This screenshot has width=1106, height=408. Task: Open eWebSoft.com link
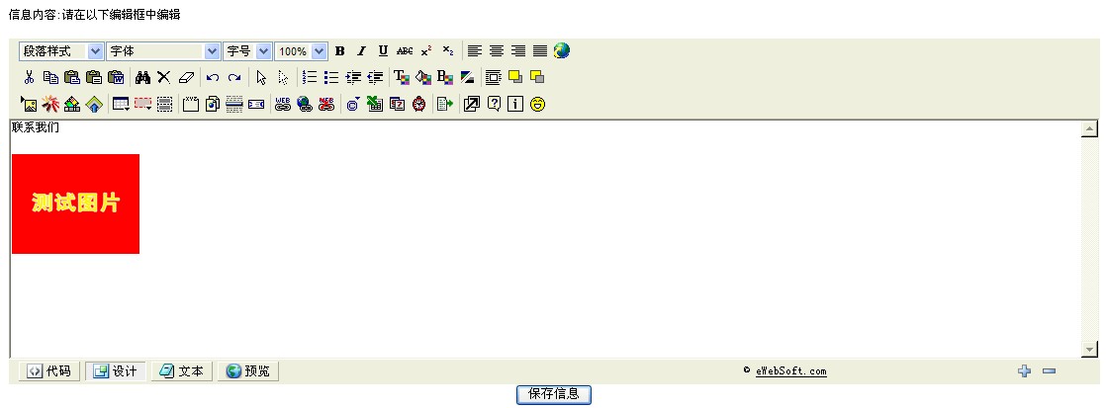(790, 371)
